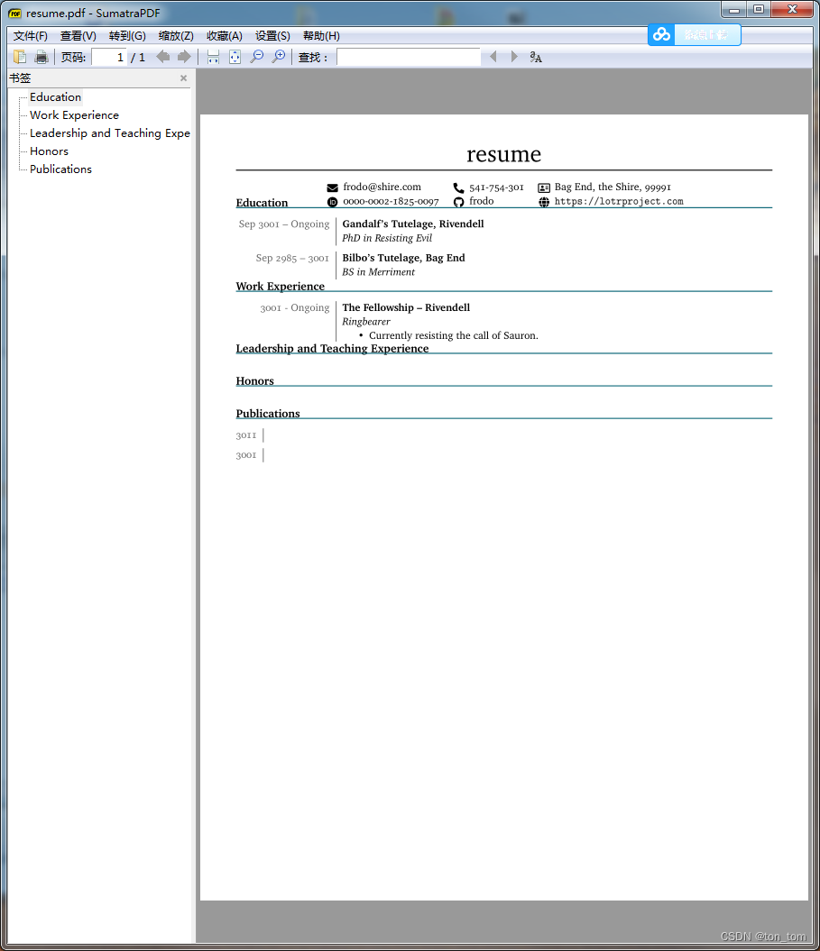Click the Print toolbar icon

pos(41,57)
